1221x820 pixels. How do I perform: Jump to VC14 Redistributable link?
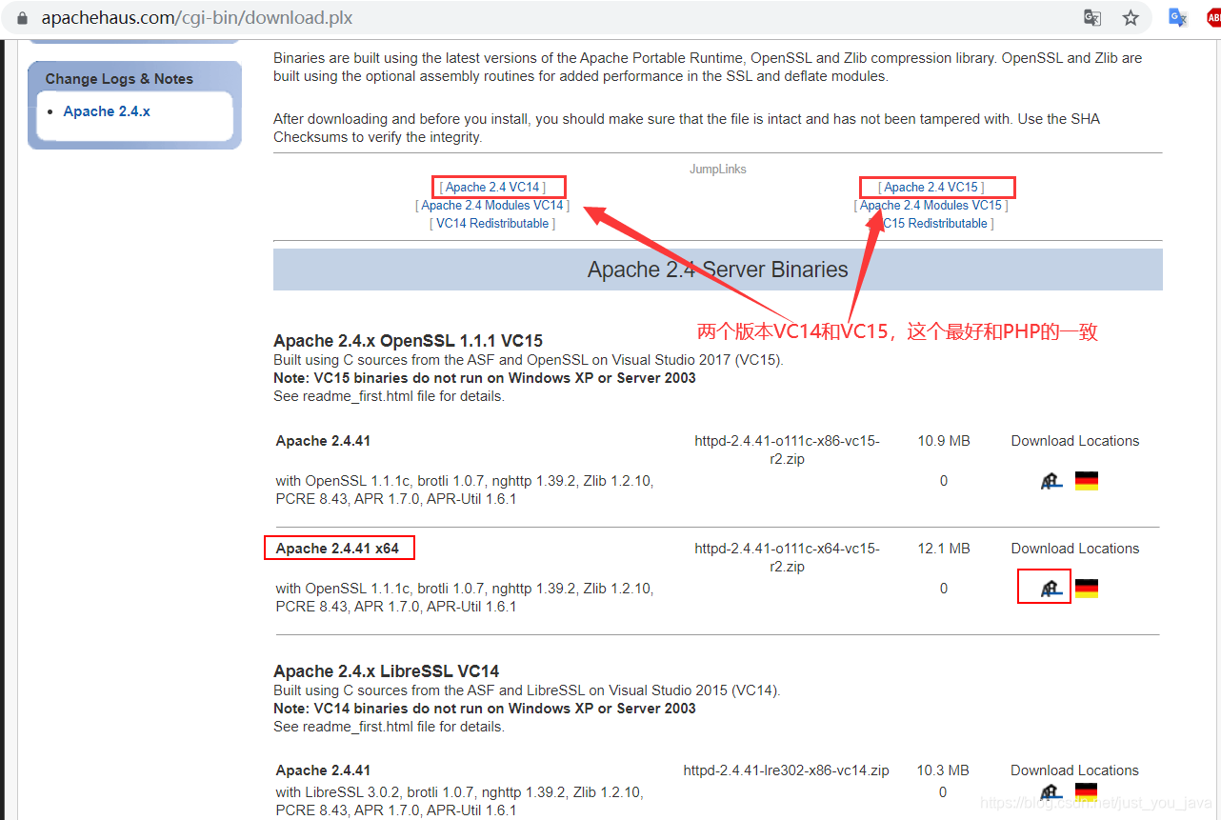(492, 223)
